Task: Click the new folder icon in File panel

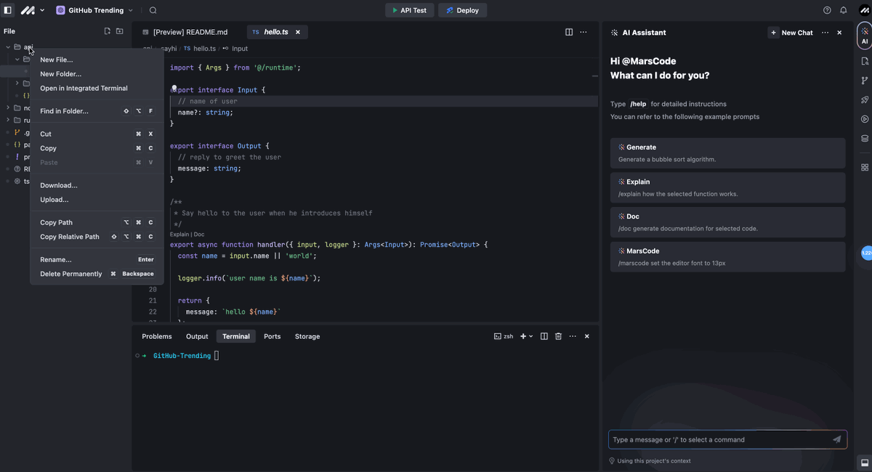Action: 120,31
